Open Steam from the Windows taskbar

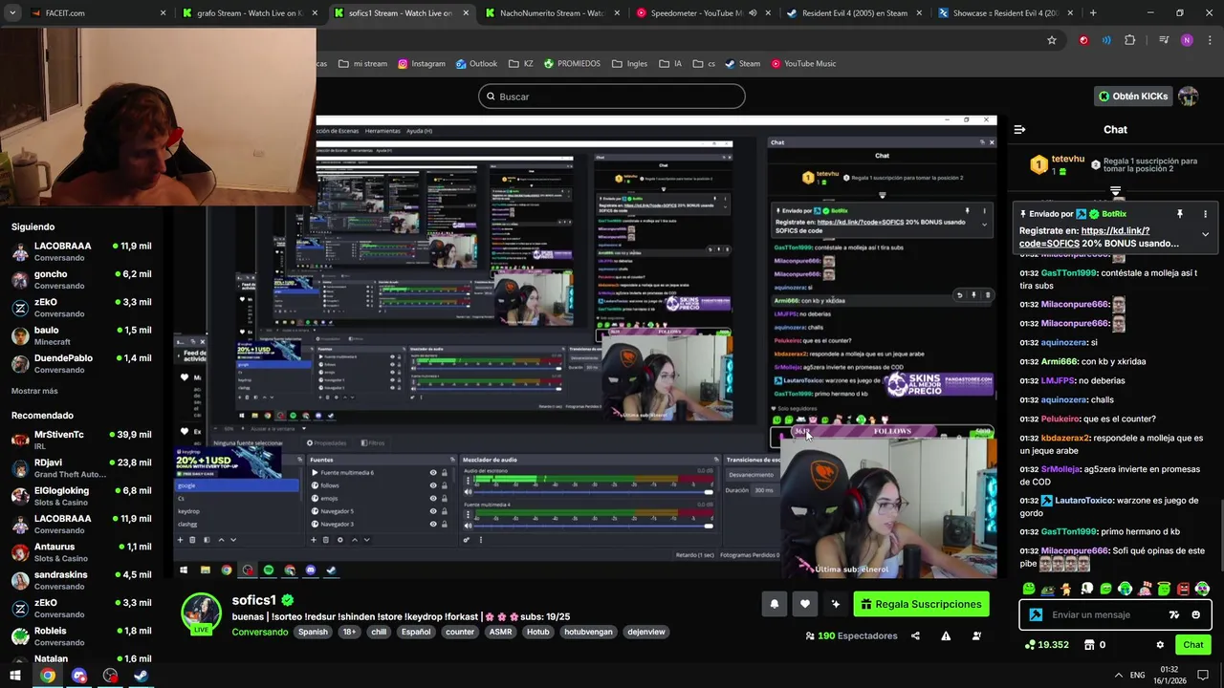tap(141, 676)
